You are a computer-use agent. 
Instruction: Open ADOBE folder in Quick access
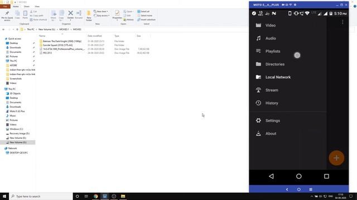pos(13,66)
